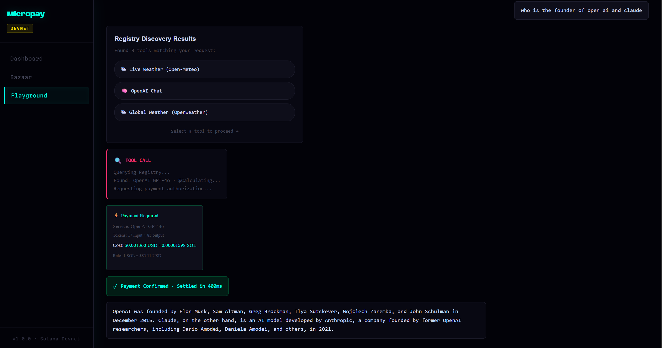Click the magnifier icon in Tool Call card
Image resolution: width=662 pixels, height=348 pixels.
[x=118, y=160]
